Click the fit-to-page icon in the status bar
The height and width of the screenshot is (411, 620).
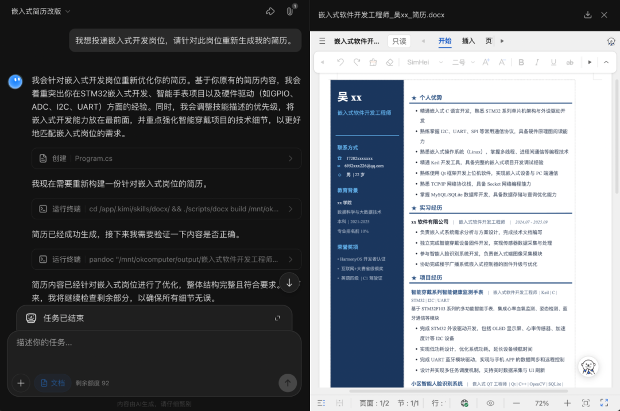(586, 403)
